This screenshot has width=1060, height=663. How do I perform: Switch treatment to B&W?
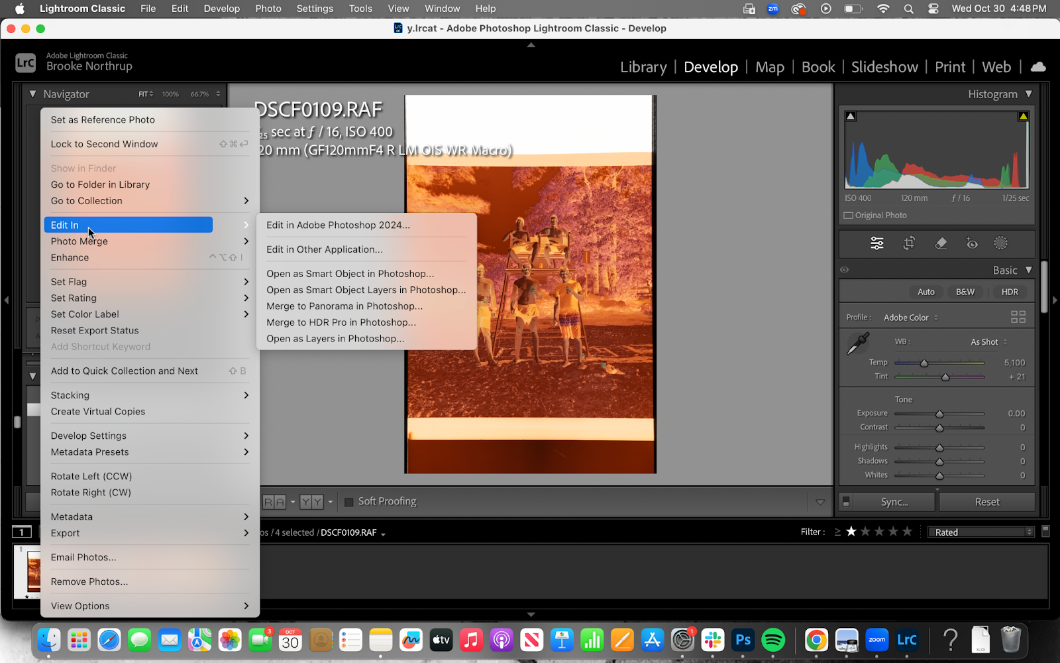pyautogui.click(x=965, y=292)
